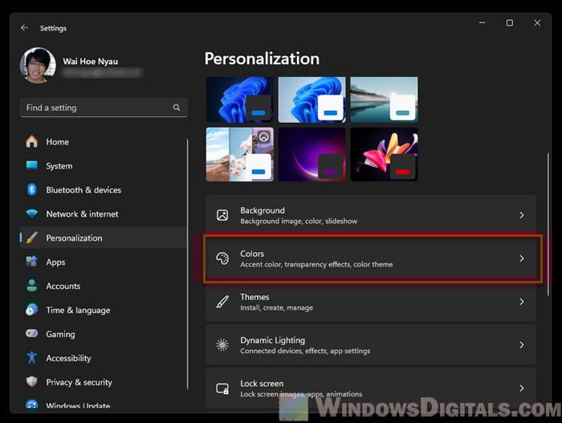The image size is (562, 423).
Task: Expand the Lock screen chevron
Action: pos(522,388)
